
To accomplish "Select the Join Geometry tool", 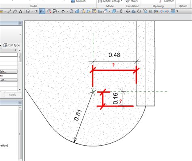I will click(x=114, y=11).
